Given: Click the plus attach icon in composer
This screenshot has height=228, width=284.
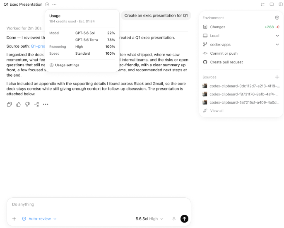Looking at the screenshot, I should [14, 219].
